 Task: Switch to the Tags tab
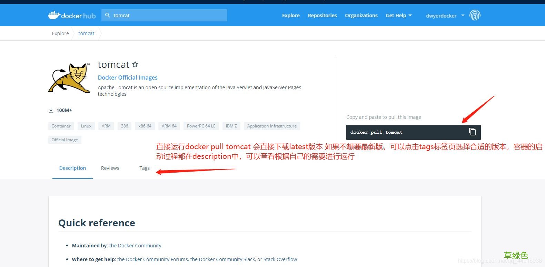145,168
